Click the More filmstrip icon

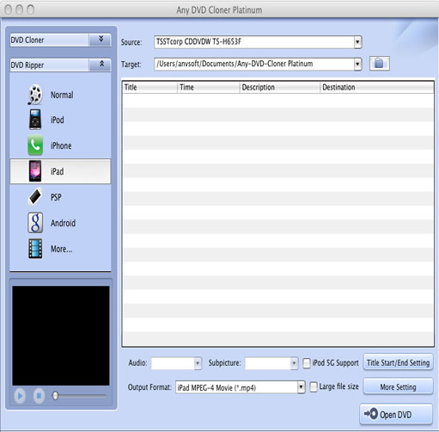click(35, 249)
